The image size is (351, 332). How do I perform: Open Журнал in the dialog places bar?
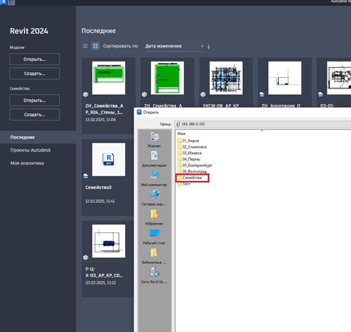[154, 140]
